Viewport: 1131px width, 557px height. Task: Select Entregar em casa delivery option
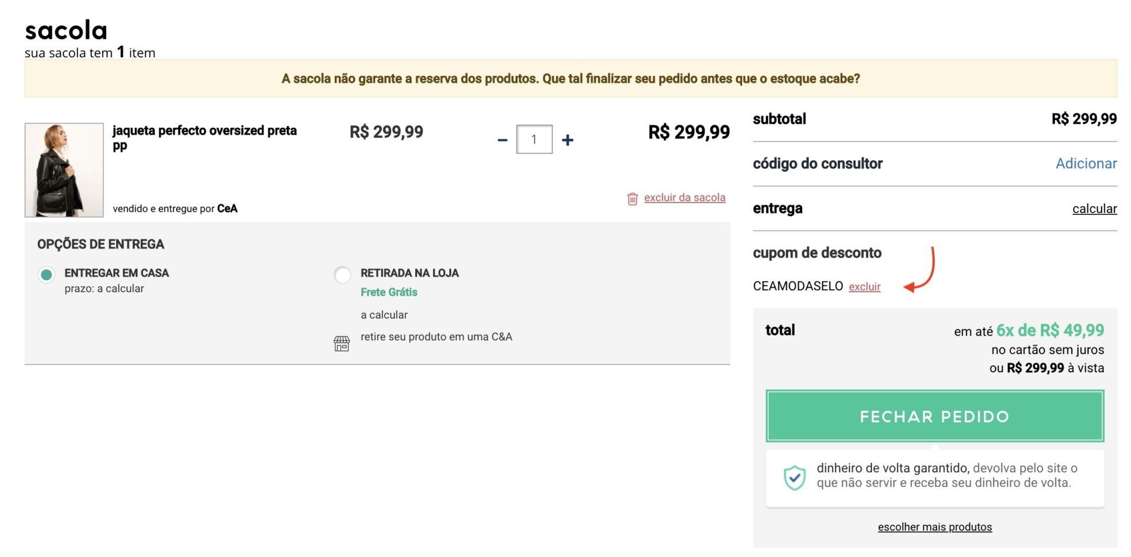[x=47, y=274]
